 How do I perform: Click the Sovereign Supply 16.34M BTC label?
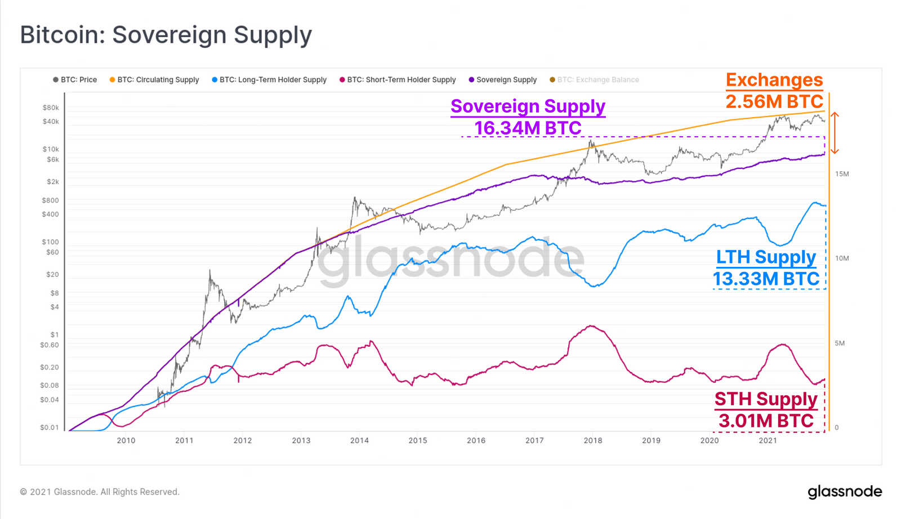(528, 117)
